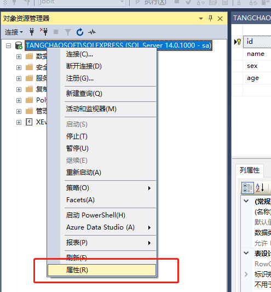Open the activity monitor pulse icon
271x292 pixels.
[92, 32]
